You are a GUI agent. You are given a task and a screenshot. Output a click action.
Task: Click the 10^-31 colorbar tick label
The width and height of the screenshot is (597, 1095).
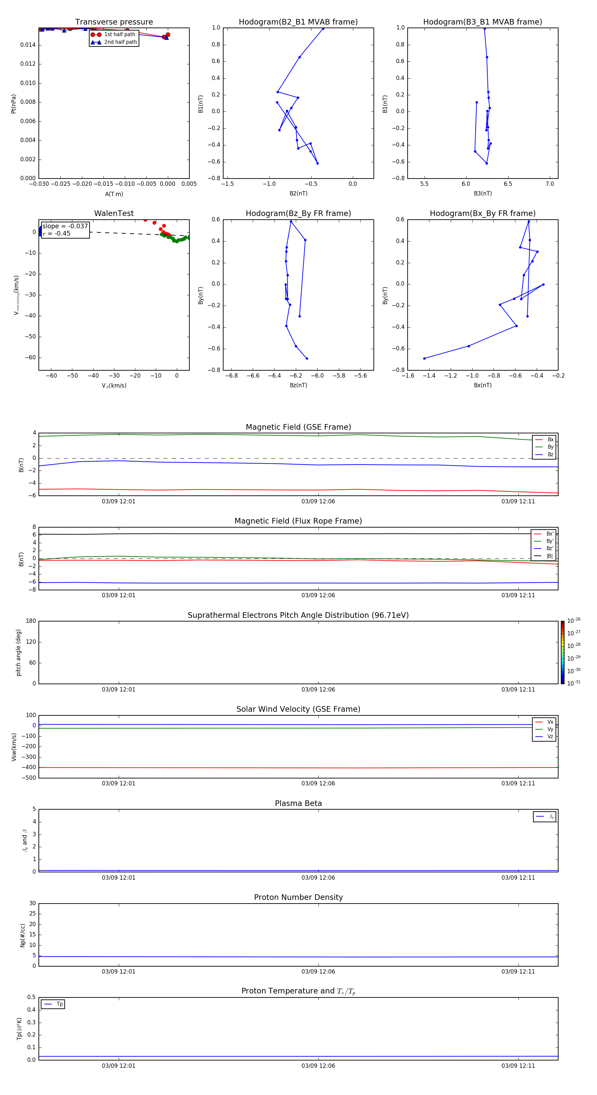(574, 683)
